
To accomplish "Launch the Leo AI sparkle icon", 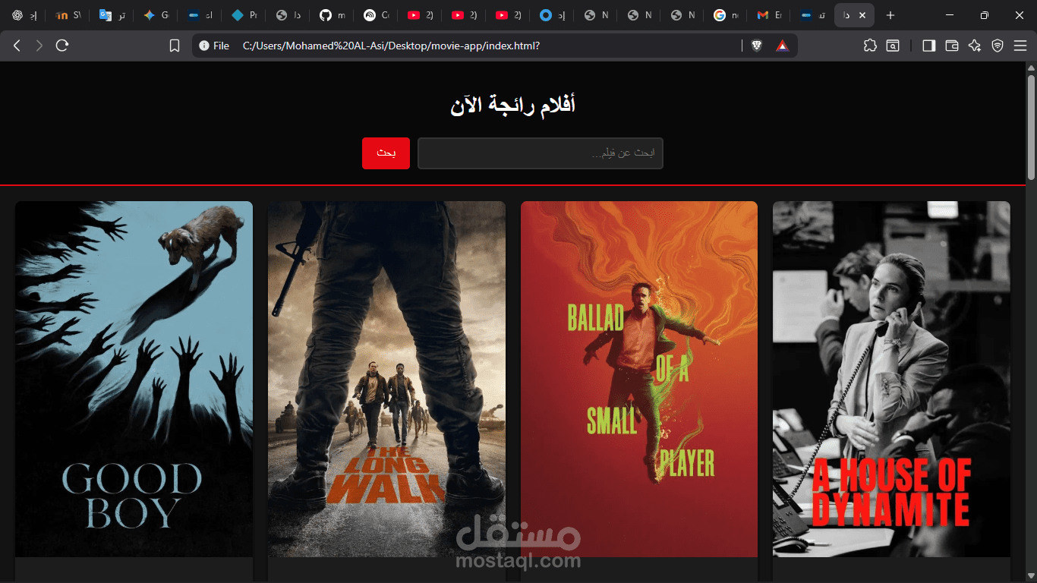I will click(975, 46).
